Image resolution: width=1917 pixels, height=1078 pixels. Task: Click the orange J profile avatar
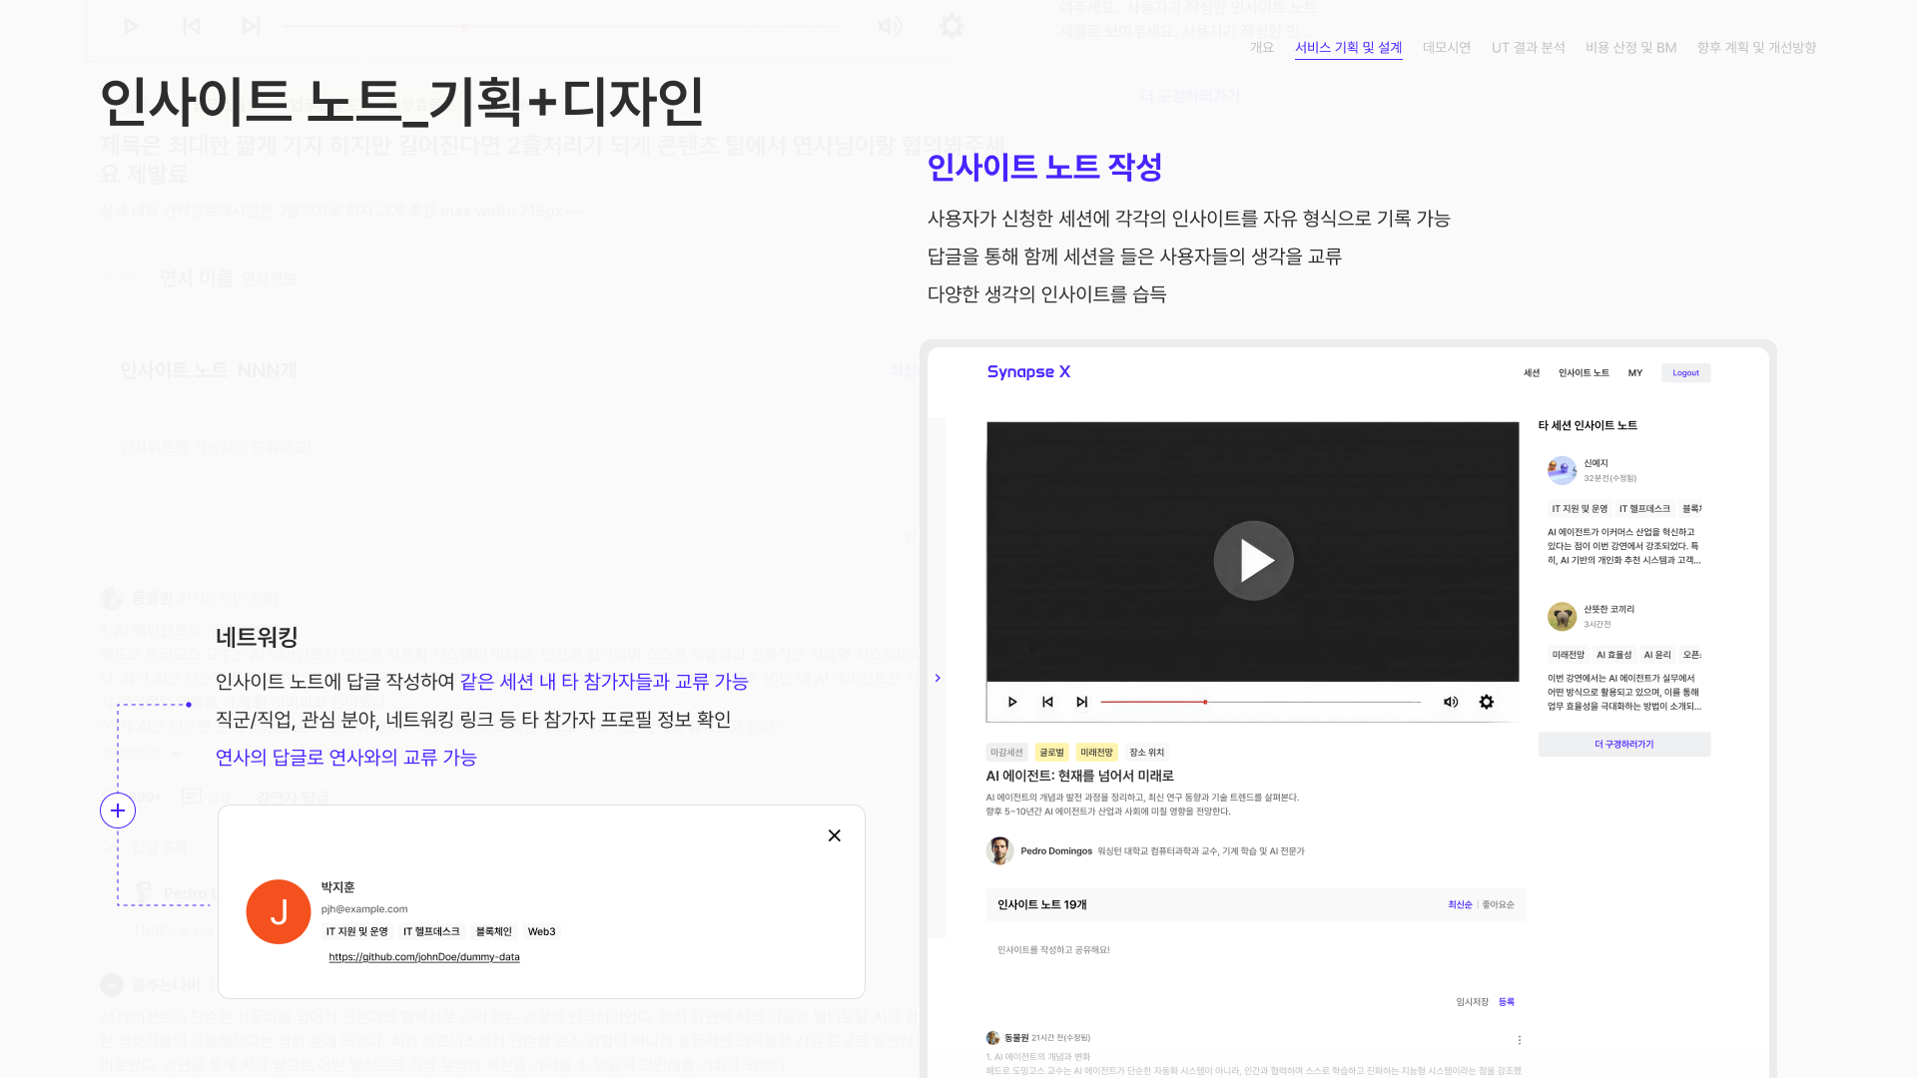[x=279, y=911]
